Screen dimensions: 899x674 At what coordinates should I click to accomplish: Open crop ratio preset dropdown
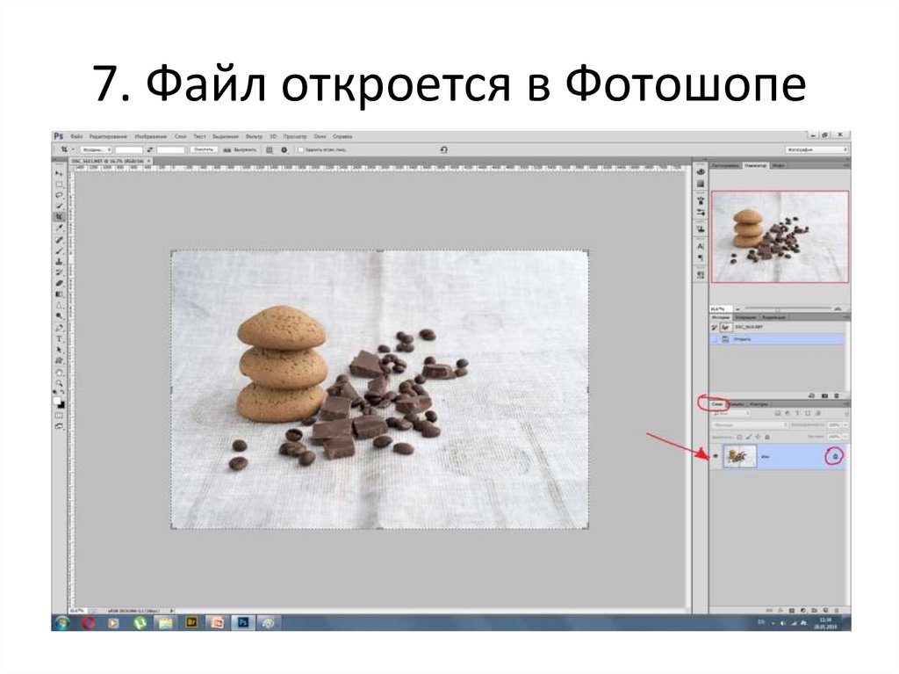pyautogui.click(x=97, y=149)
